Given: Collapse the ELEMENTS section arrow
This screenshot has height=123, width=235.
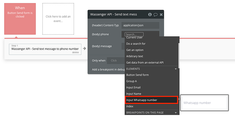Looking at the screenshot, I should click(176, 69).
